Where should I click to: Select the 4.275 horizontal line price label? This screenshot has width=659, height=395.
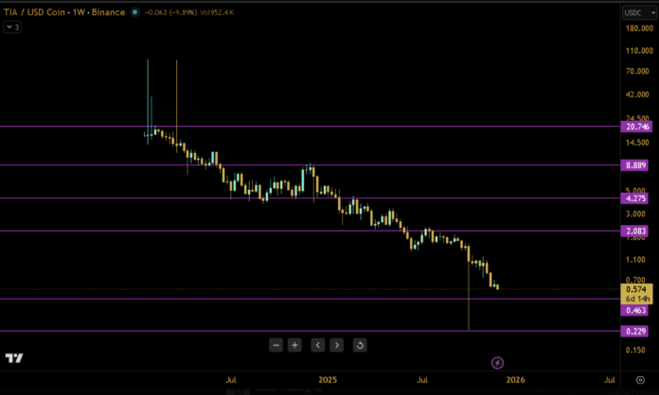636,198
